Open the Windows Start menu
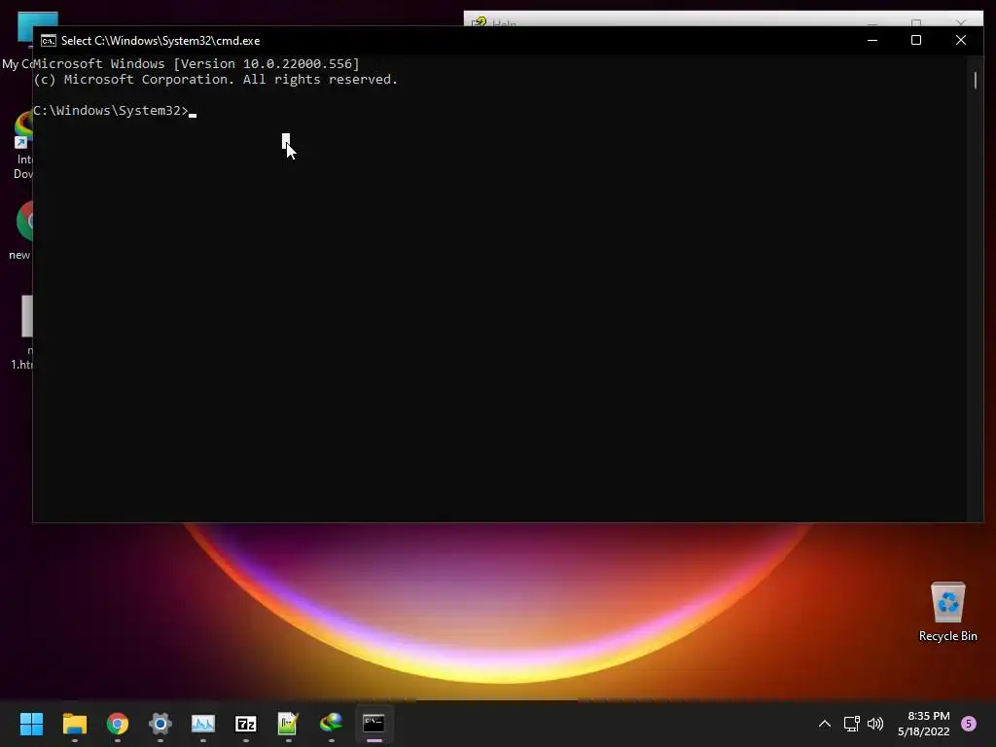 coord(31,724)
